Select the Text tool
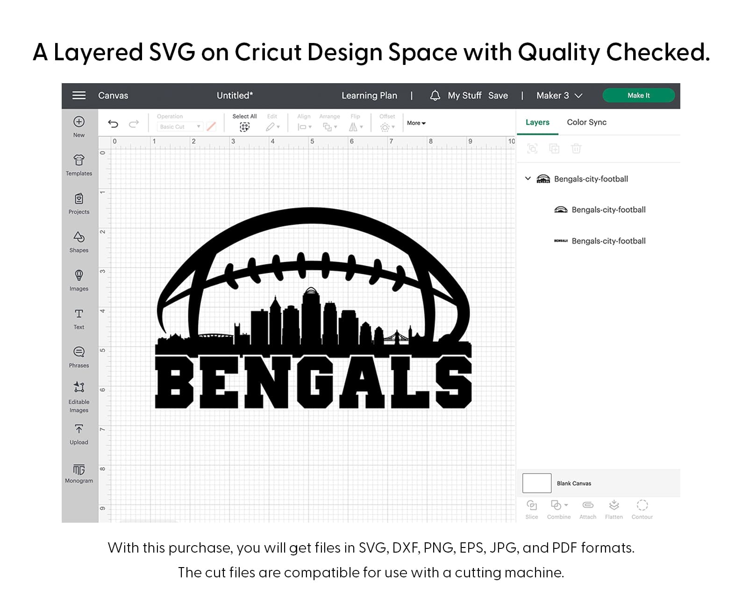Viewport: 742px width, 611px height. [x=78, y=314]
